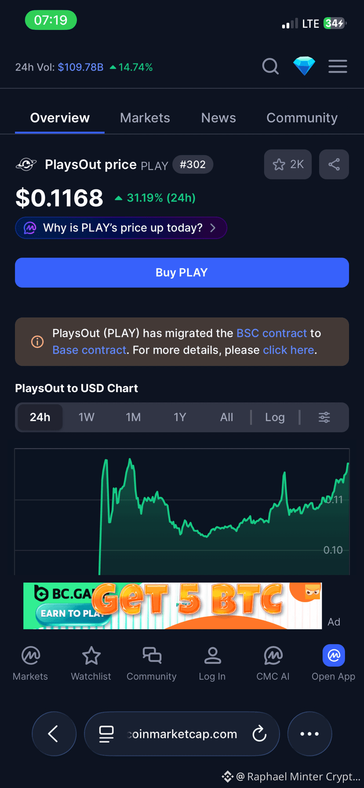The height and width of the screenshot is (788, 364).
Task: Open browser more options ellipsis
Action: (309, 733)
